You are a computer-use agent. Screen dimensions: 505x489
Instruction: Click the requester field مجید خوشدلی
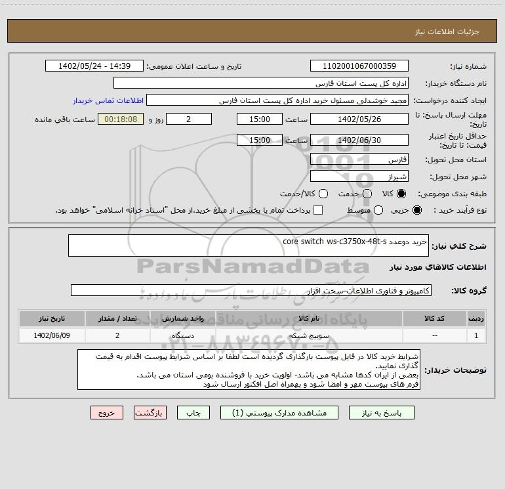tap(277, 100)
